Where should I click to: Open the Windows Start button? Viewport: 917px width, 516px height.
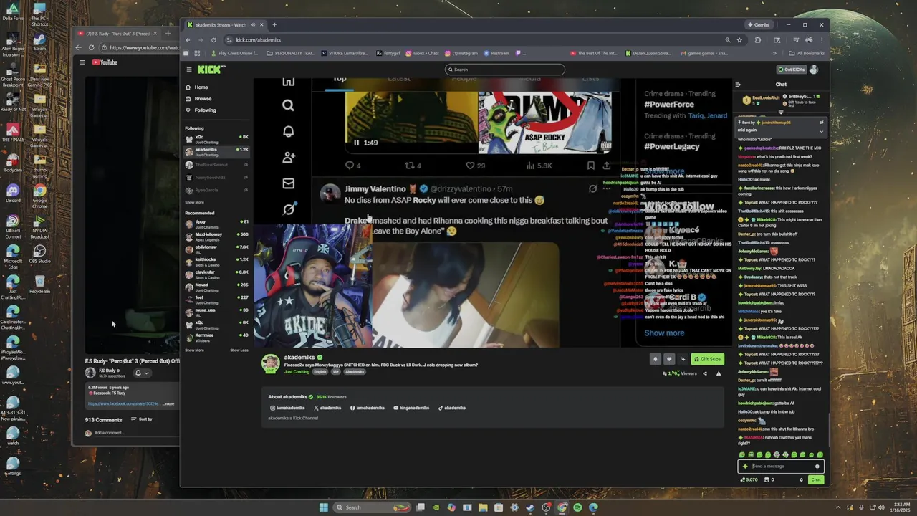(x=323, y=507)
